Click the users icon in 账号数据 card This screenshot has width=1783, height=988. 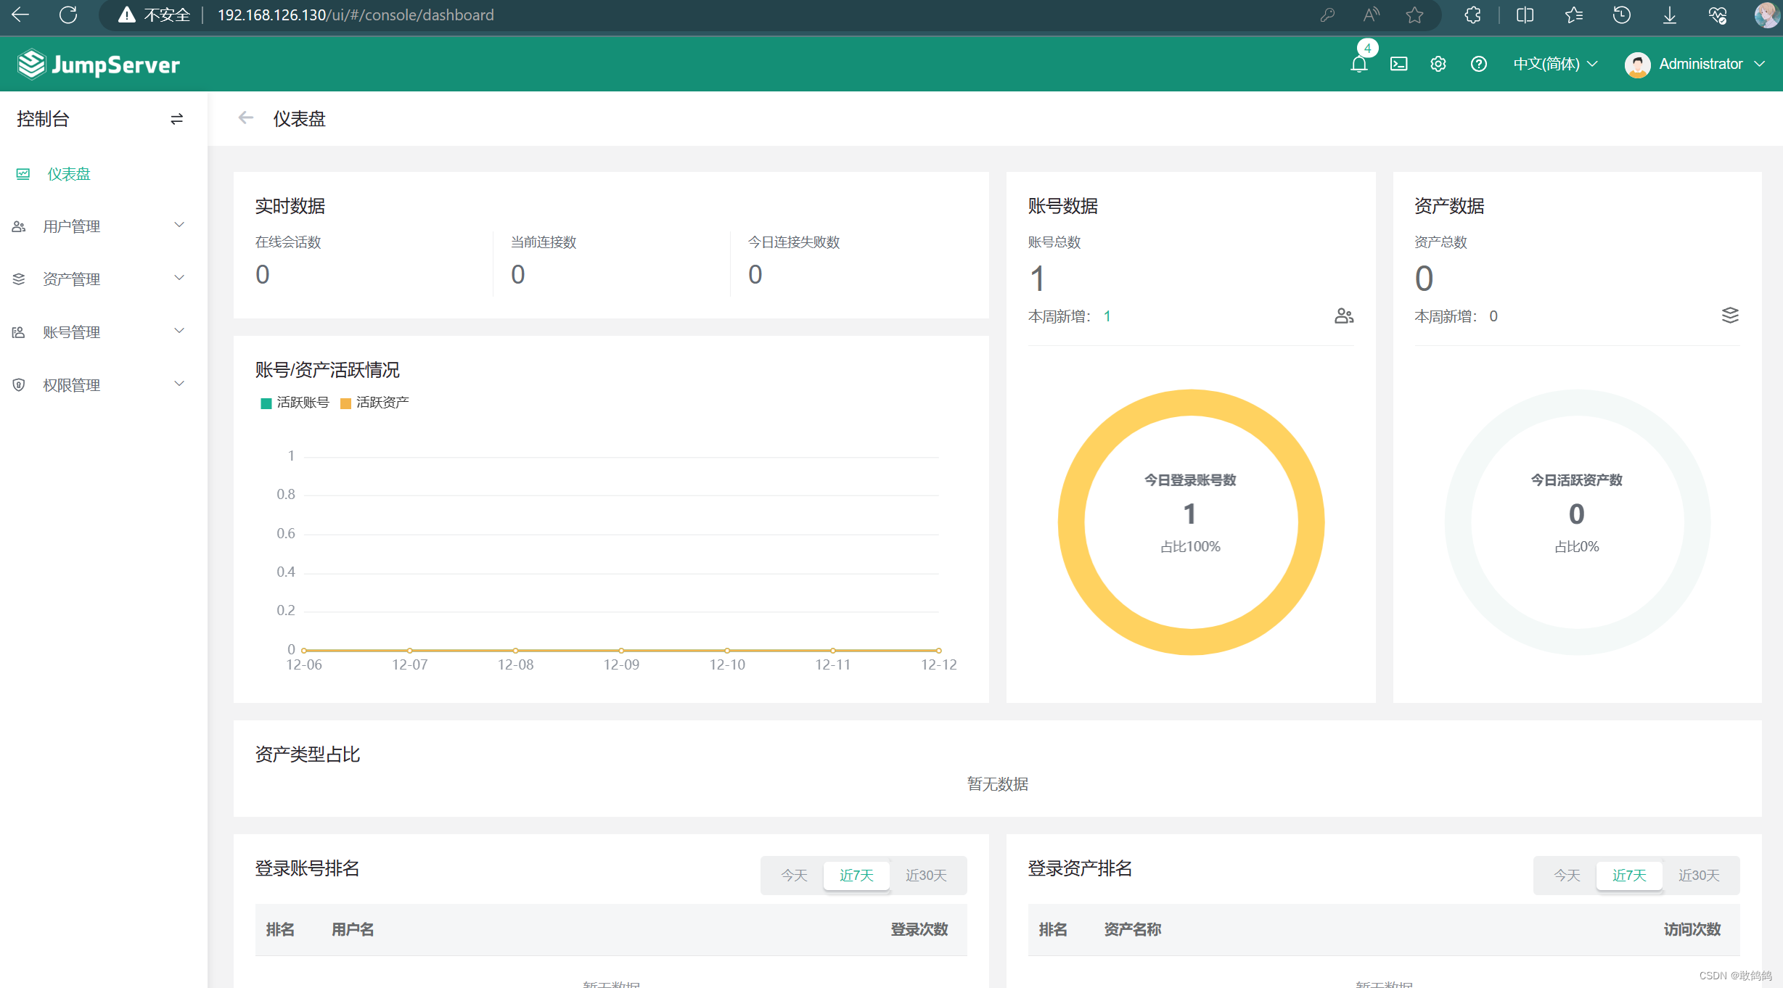pos(1343,316)
